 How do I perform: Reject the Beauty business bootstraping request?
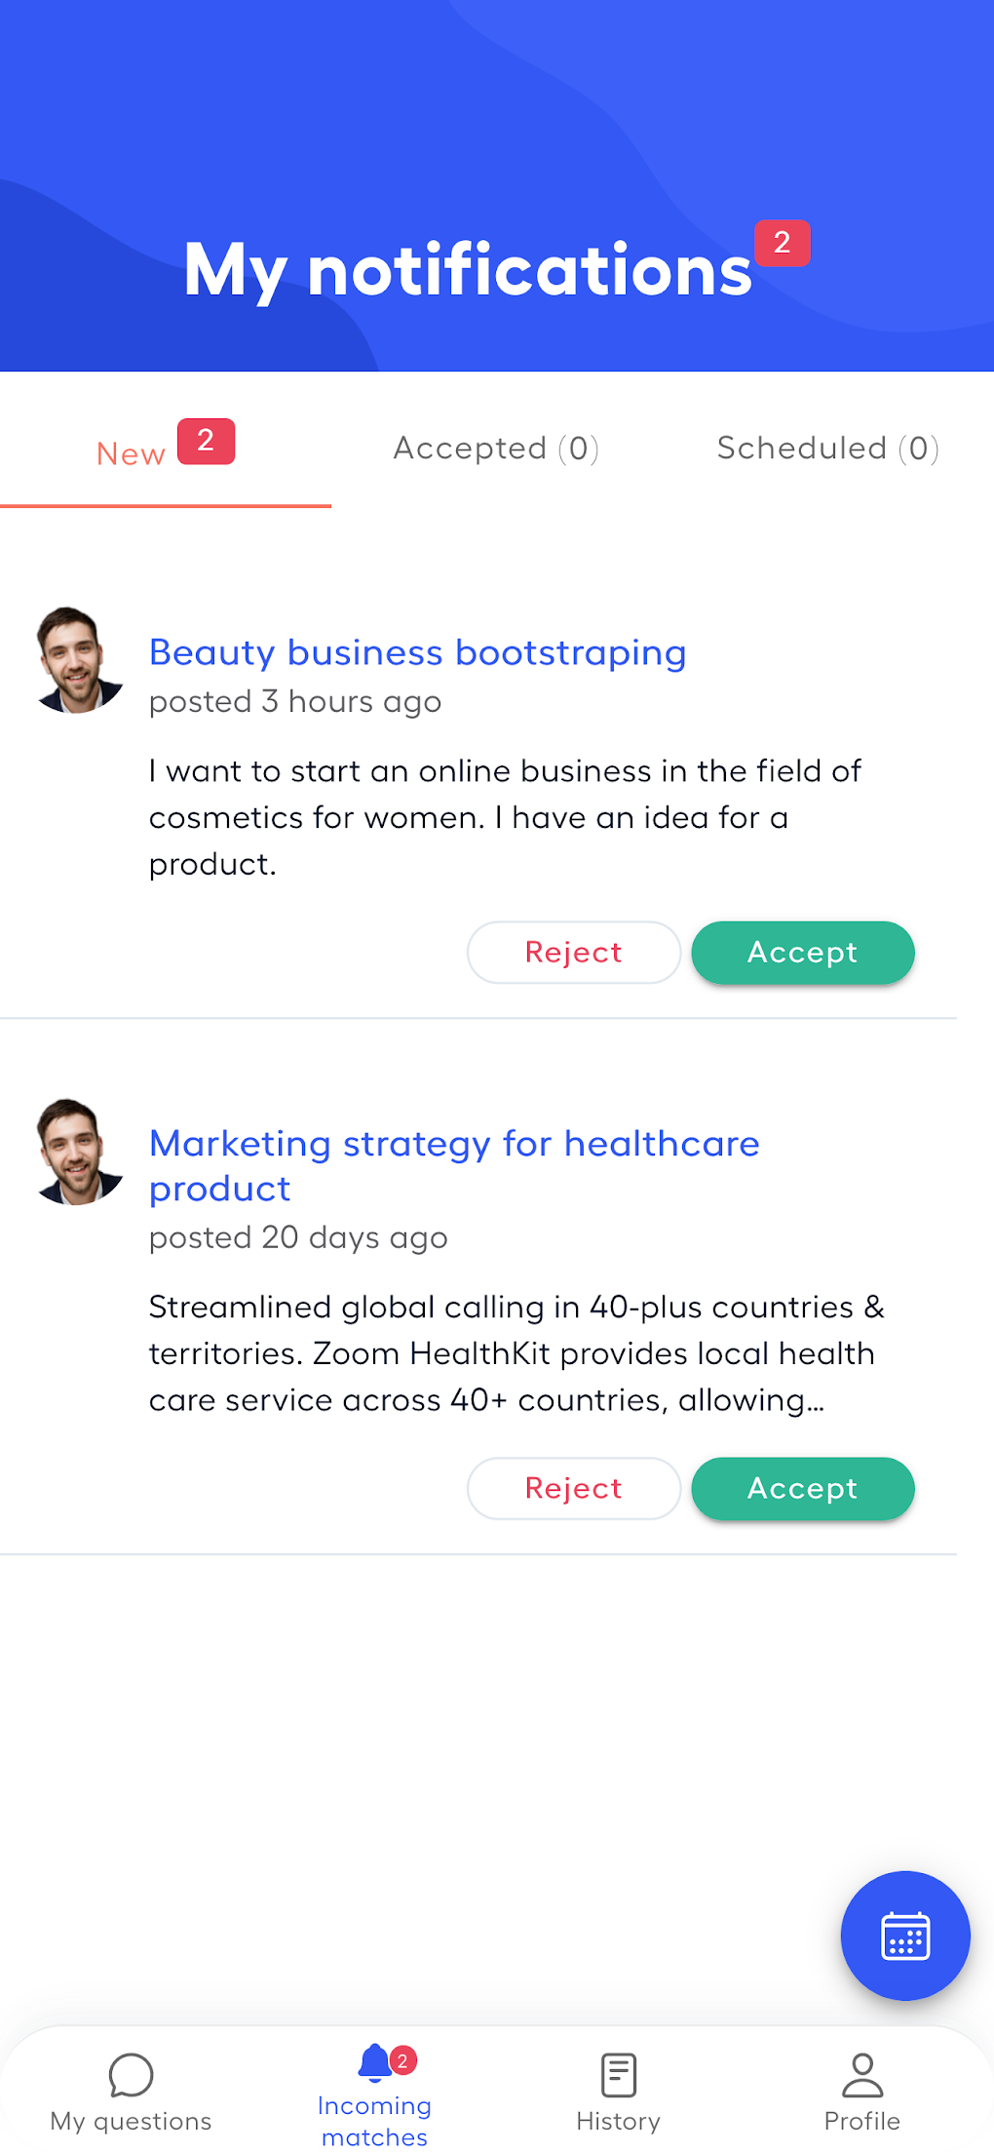573,953
